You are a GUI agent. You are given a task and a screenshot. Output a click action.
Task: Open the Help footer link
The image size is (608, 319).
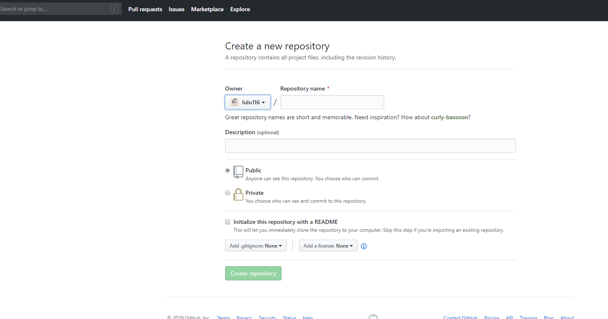tap(308, 318)
